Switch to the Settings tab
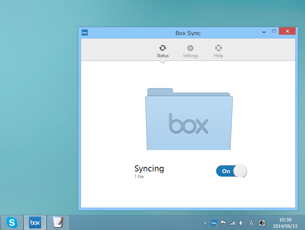 coord(190,51)
